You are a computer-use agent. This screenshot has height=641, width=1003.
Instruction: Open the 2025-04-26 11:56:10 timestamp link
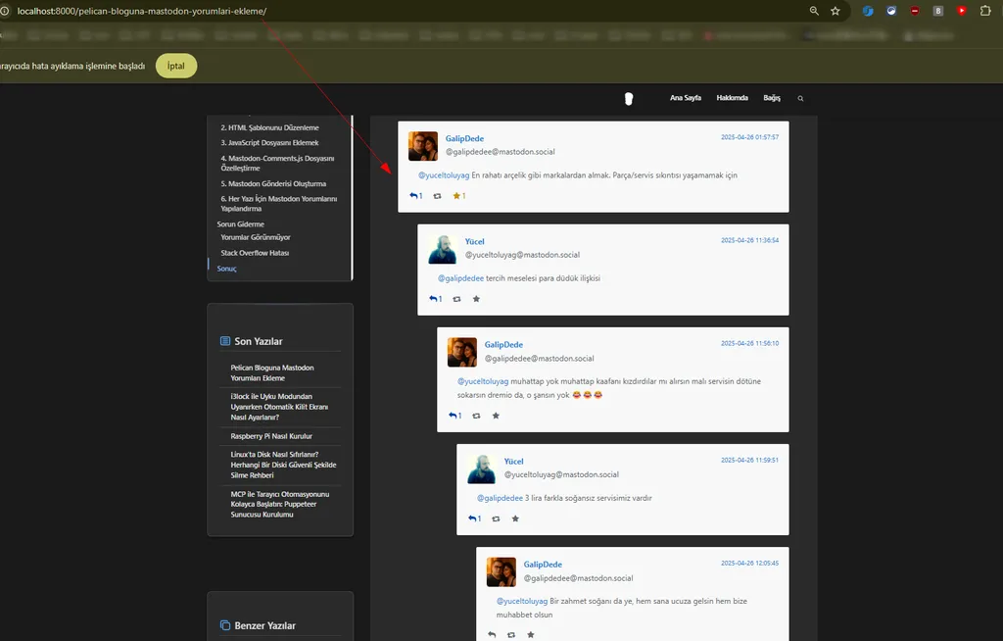[749, 343]
